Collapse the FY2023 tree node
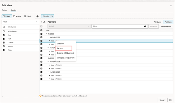Viewport: 175px width, 103px height. [47, 58]
